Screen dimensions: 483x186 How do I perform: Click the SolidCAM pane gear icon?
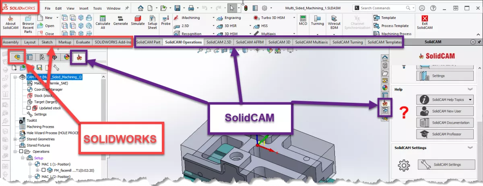pos(473,42)
